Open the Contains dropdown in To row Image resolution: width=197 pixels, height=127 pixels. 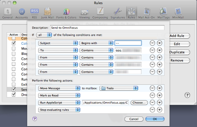96,50
